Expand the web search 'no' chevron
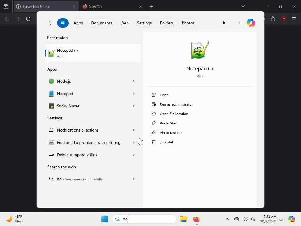Image resolution: width=301 pixels, height=226 pixels. pos(134,179)
